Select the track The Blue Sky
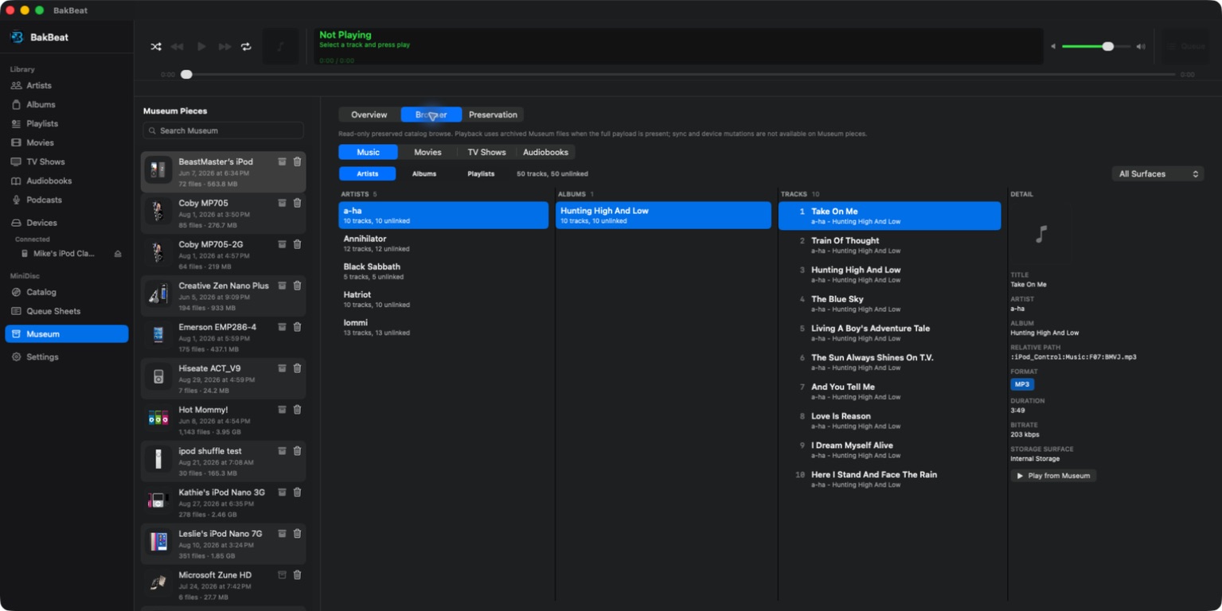This screenshot has height=611, width=1222. pyautogui.click(x=889, y=304)
